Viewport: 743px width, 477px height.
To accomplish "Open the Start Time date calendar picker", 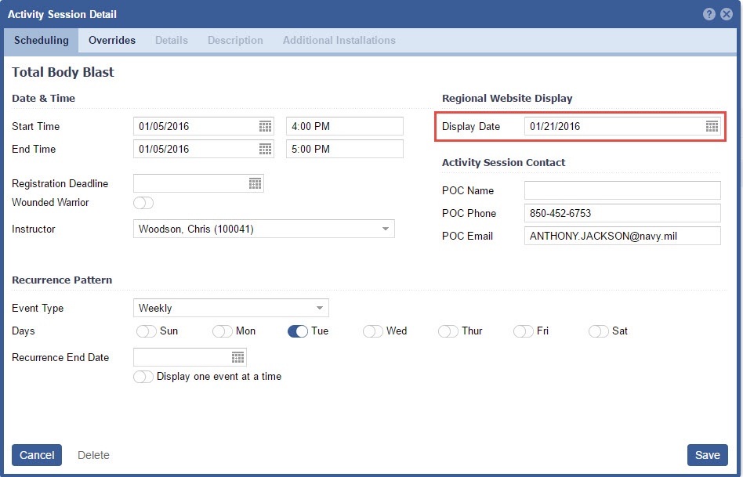I will click(265, 126).
